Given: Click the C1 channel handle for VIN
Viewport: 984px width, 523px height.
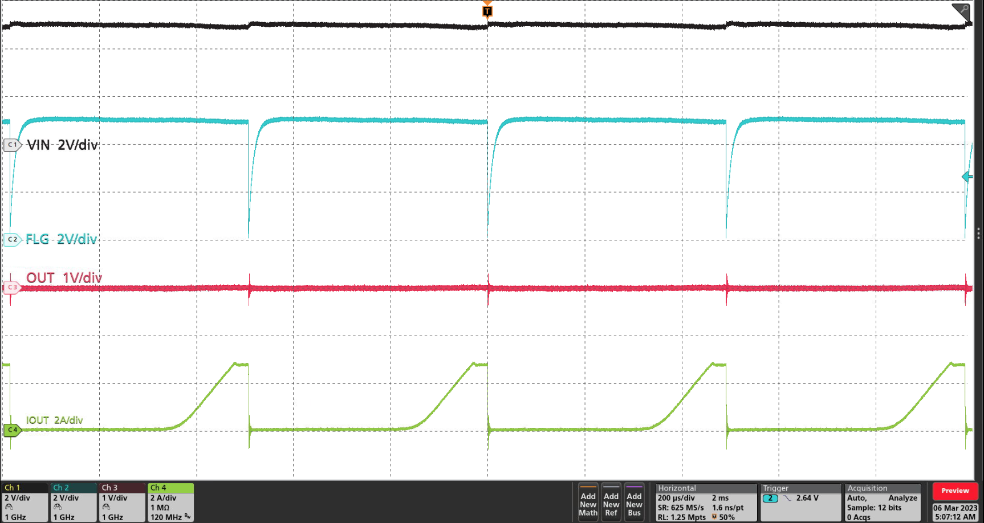Looking at the screenshot, I should 12,145.
